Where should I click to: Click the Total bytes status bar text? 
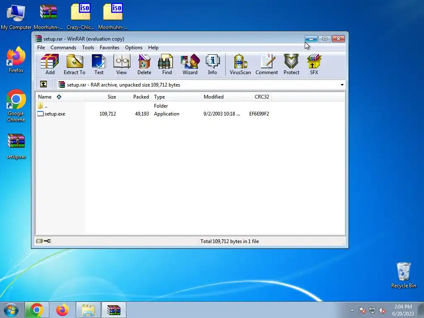coord(229,241)
